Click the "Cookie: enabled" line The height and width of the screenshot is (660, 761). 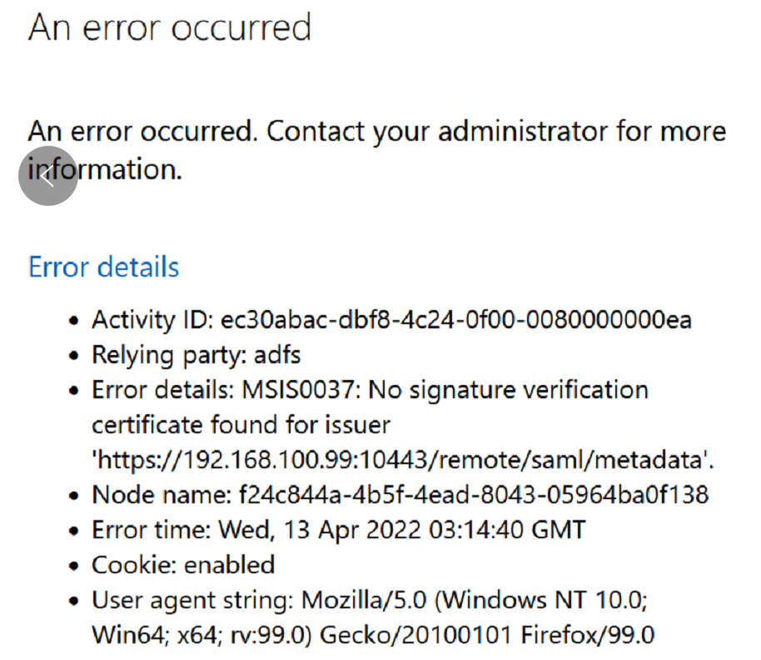point(183,565)
